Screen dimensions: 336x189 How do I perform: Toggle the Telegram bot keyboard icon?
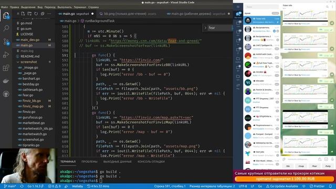point(326,159)
